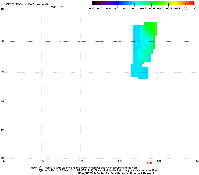
Task: Click the colorbar label -4
Action: pos(125,9)
